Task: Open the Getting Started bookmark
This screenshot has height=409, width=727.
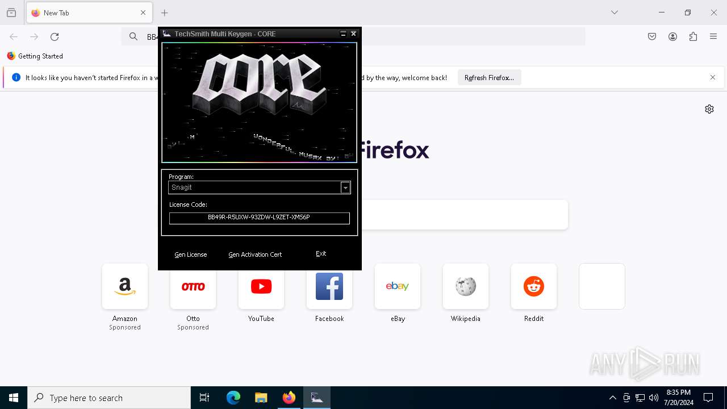Action: (x=35, y=56)
